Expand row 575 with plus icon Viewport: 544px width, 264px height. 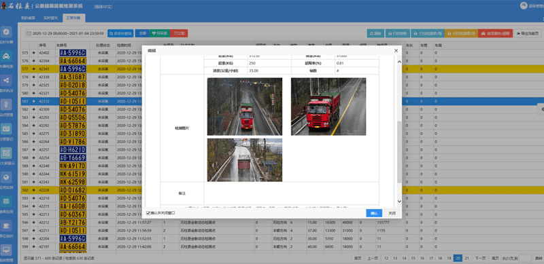[x=33, y=53]
